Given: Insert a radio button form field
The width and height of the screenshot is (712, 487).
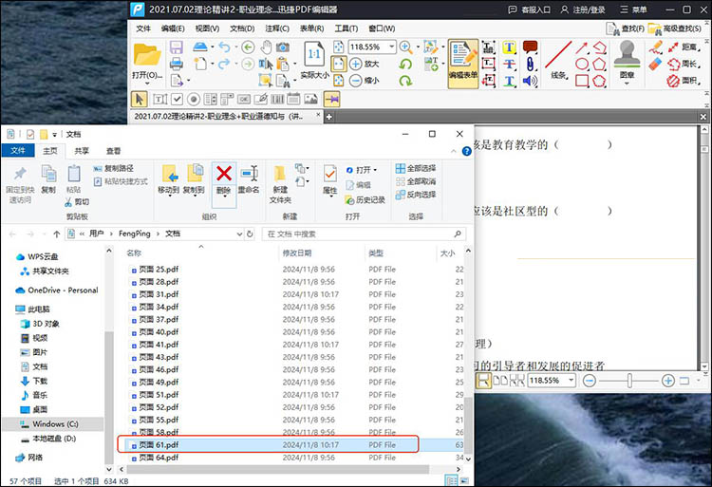Looking at the screenshot, I should (x=194, y=99).
